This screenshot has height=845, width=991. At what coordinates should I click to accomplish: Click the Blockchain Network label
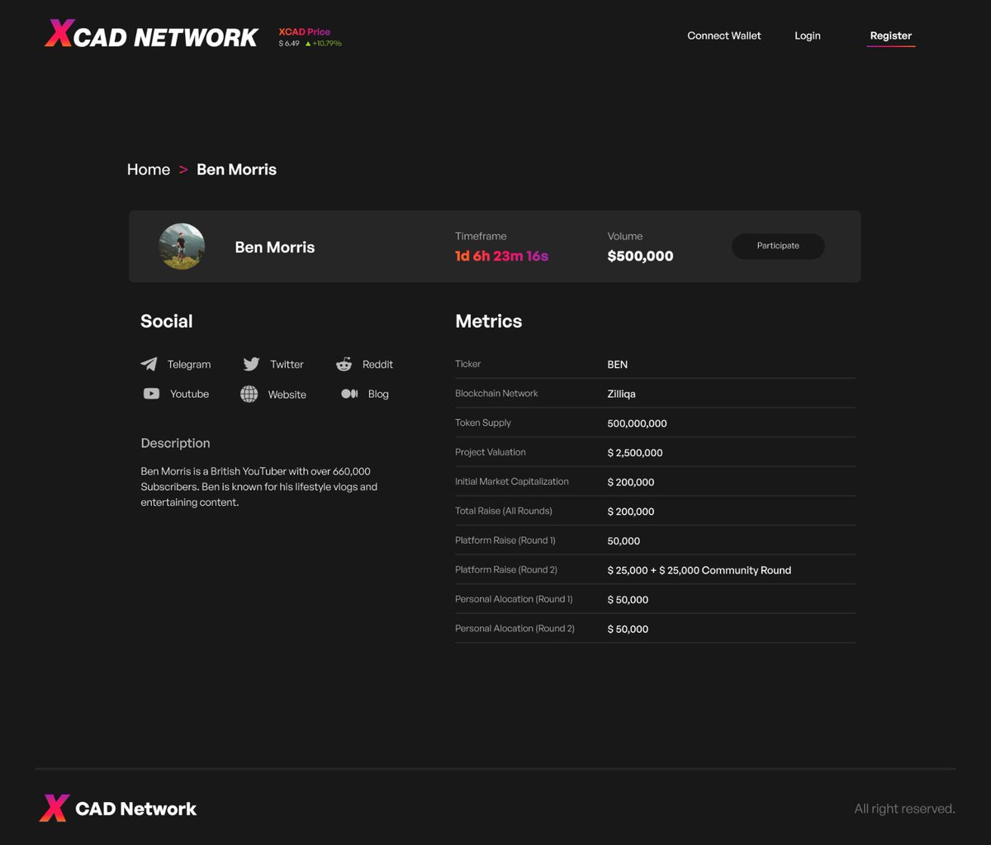click(x=496, y=393)
